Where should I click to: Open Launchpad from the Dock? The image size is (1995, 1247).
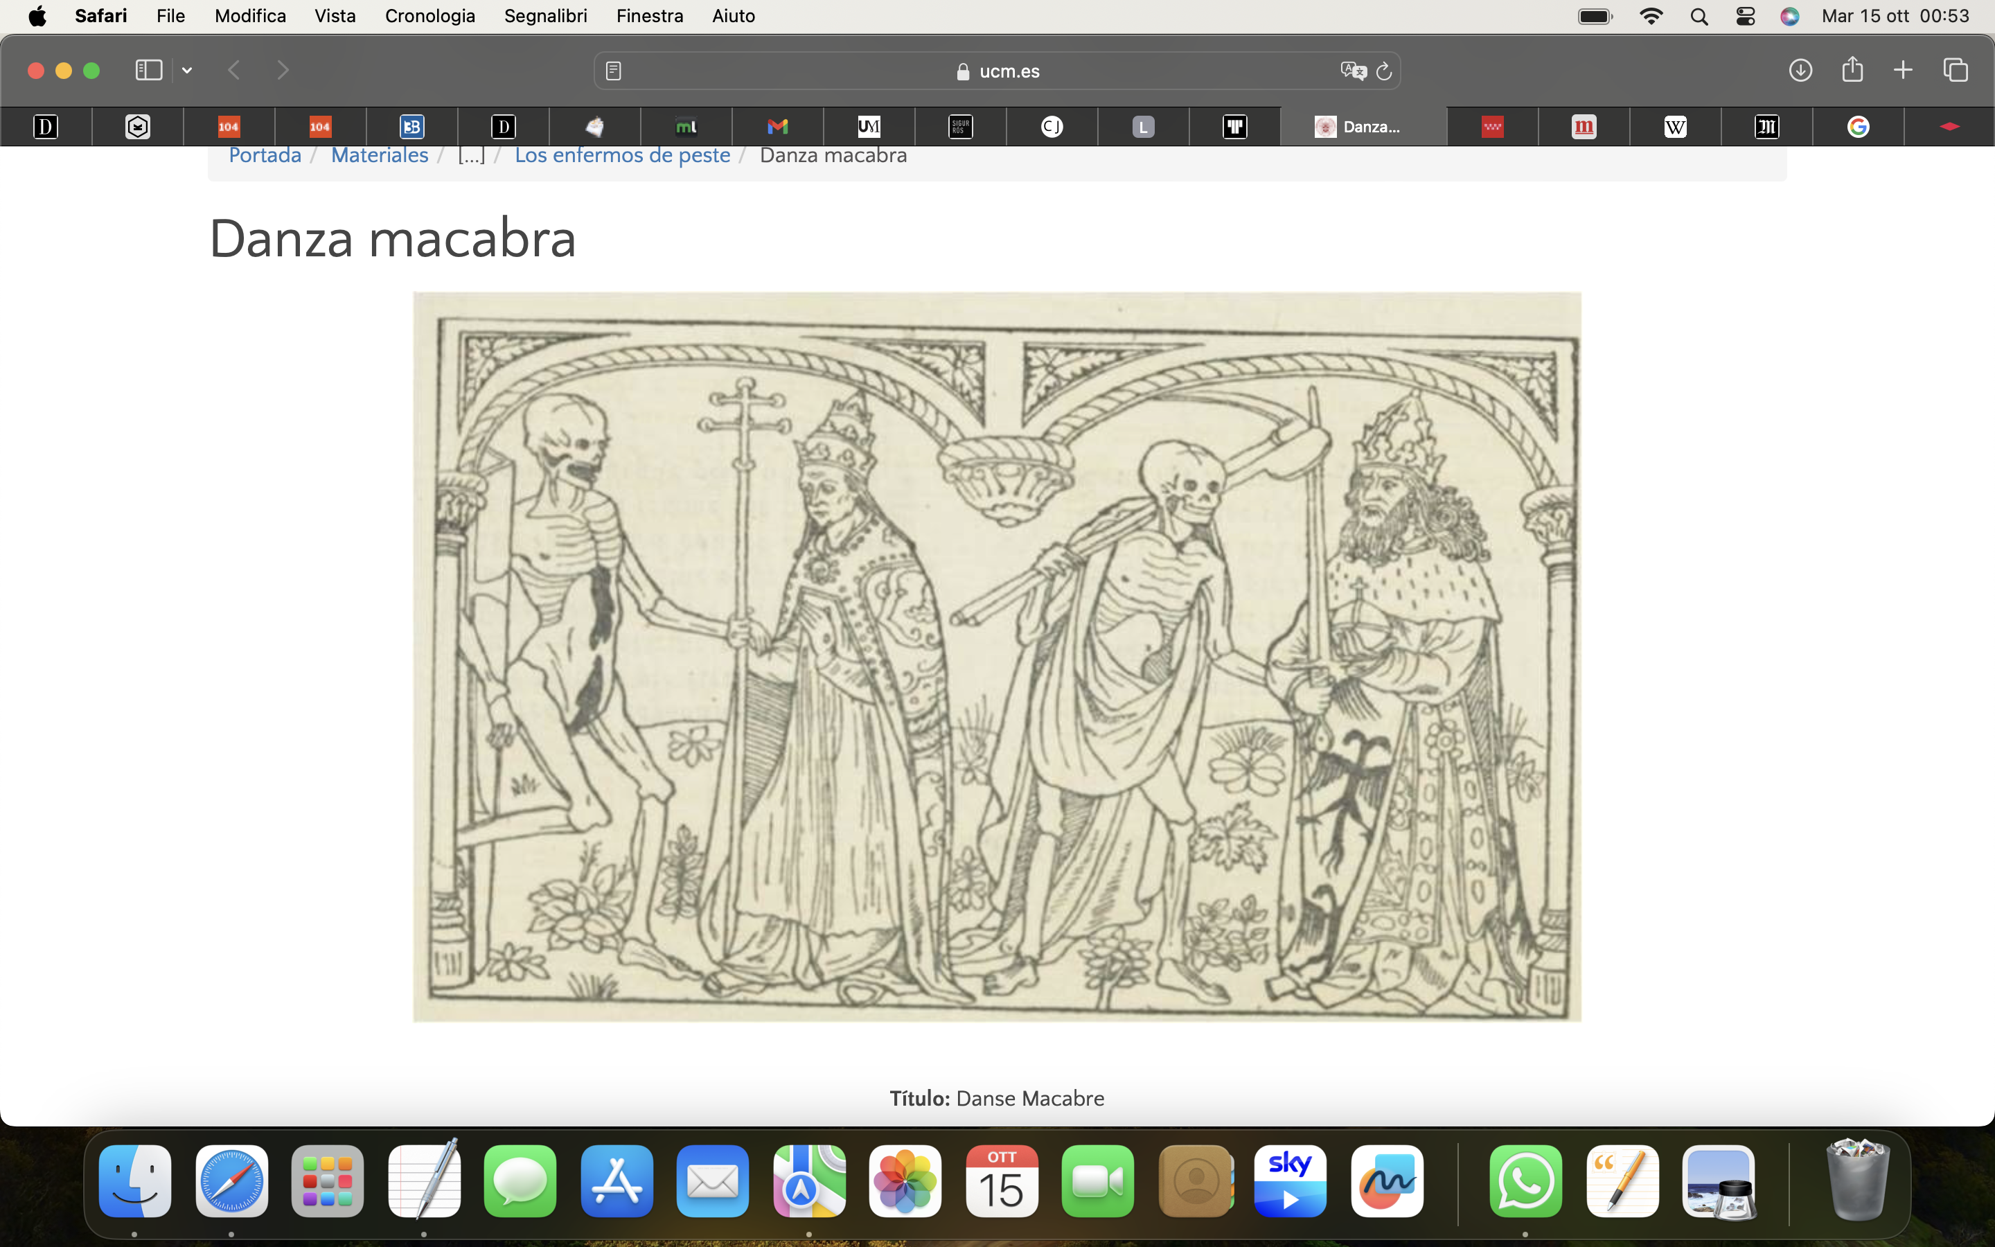[x=327, y=1181]
